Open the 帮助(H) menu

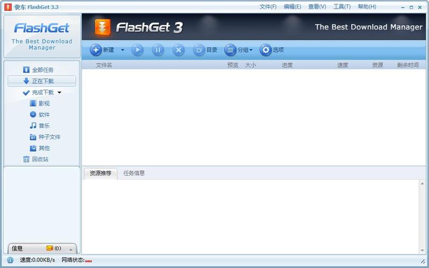click(367, 7)
